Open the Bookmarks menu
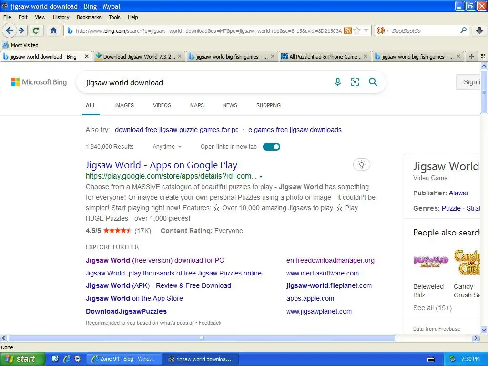Image resolution: width=488 pixels, height=366 pixels. 89,17
